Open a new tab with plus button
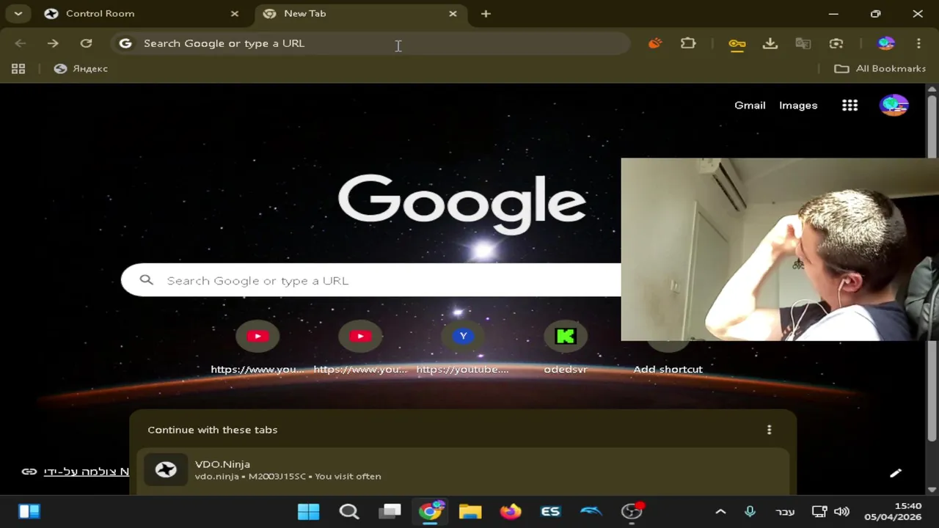The image size is (939, 528). coord(486,13)
